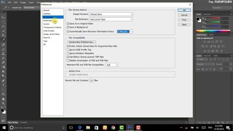
Task: Open the recovery interval 5 Minutes dropdown
Action: click(125, 32)
